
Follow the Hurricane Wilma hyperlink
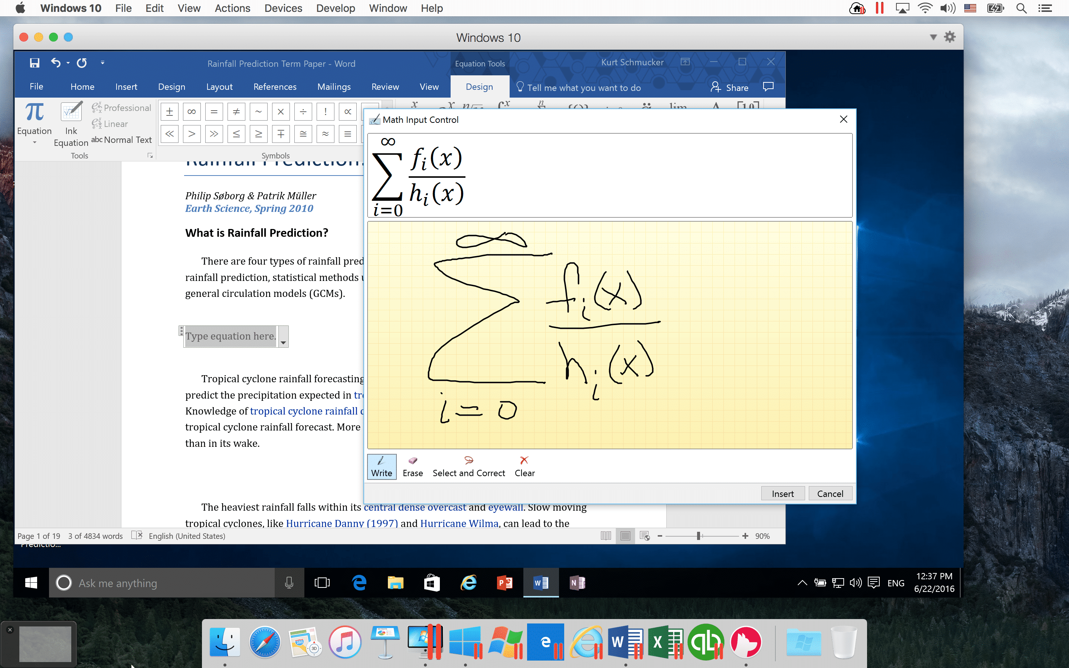pos(459,524)
